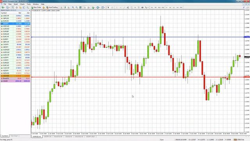Launch MetaEditor from the toolbar
The width and height of the screenshot is (250, 141).
click(x=43, y=7)
